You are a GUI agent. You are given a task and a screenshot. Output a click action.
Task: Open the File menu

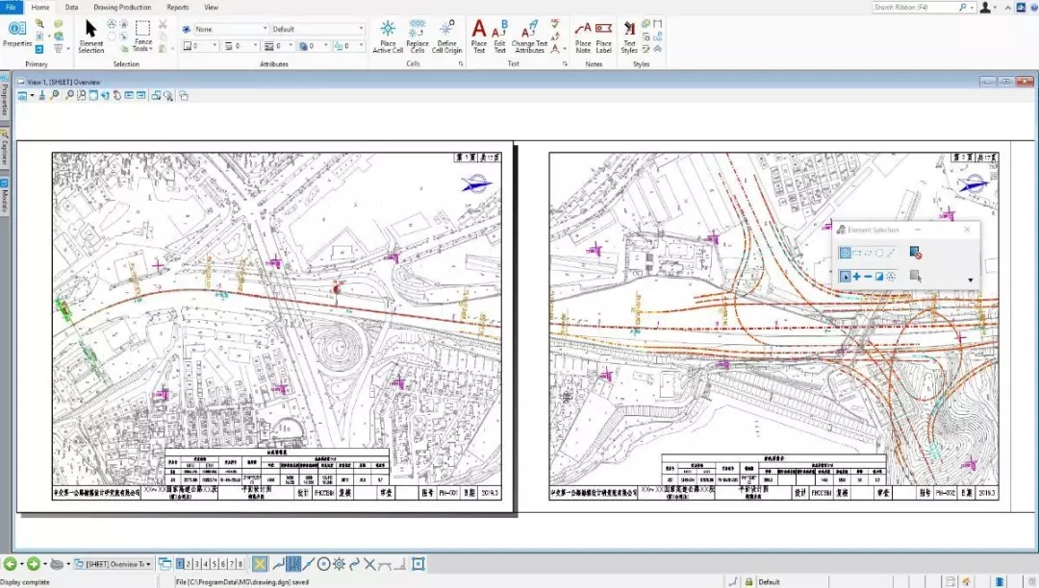point(11,7)
